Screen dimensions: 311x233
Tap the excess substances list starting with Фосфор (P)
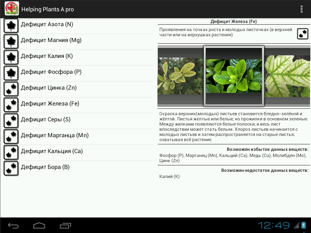(x=233, y=158)
